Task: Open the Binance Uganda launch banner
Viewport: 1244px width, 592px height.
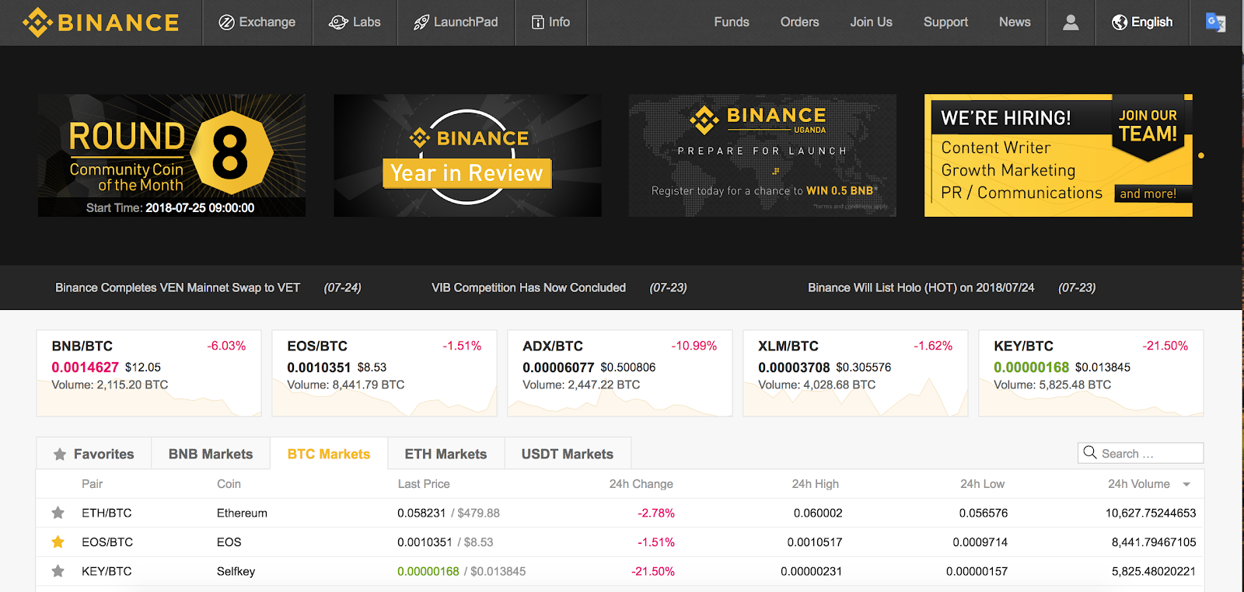Action: tap(763, 155)
